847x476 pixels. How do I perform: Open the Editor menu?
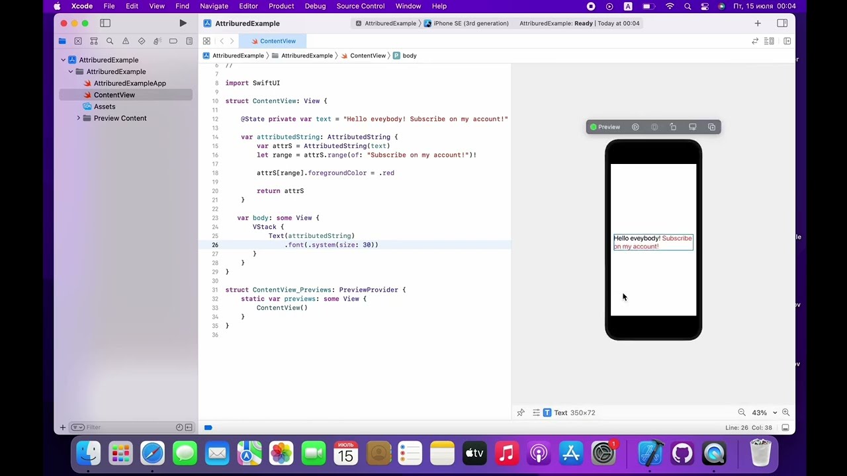tap(248, 6)
